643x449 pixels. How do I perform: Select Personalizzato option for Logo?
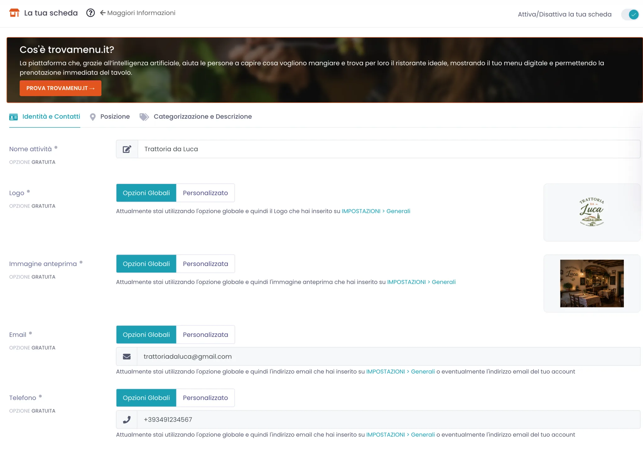[205, 193]
